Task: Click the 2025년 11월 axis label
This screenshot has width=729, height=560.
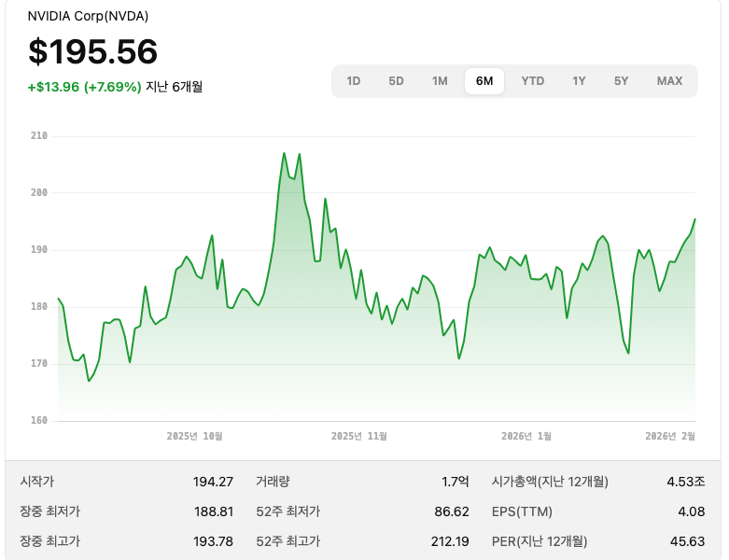Action: tap(358, 436)
